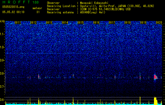This screenshot has width=165, height=105.
Task: Click the 'Receiving Location' label
Action: [x=61, y=6]
